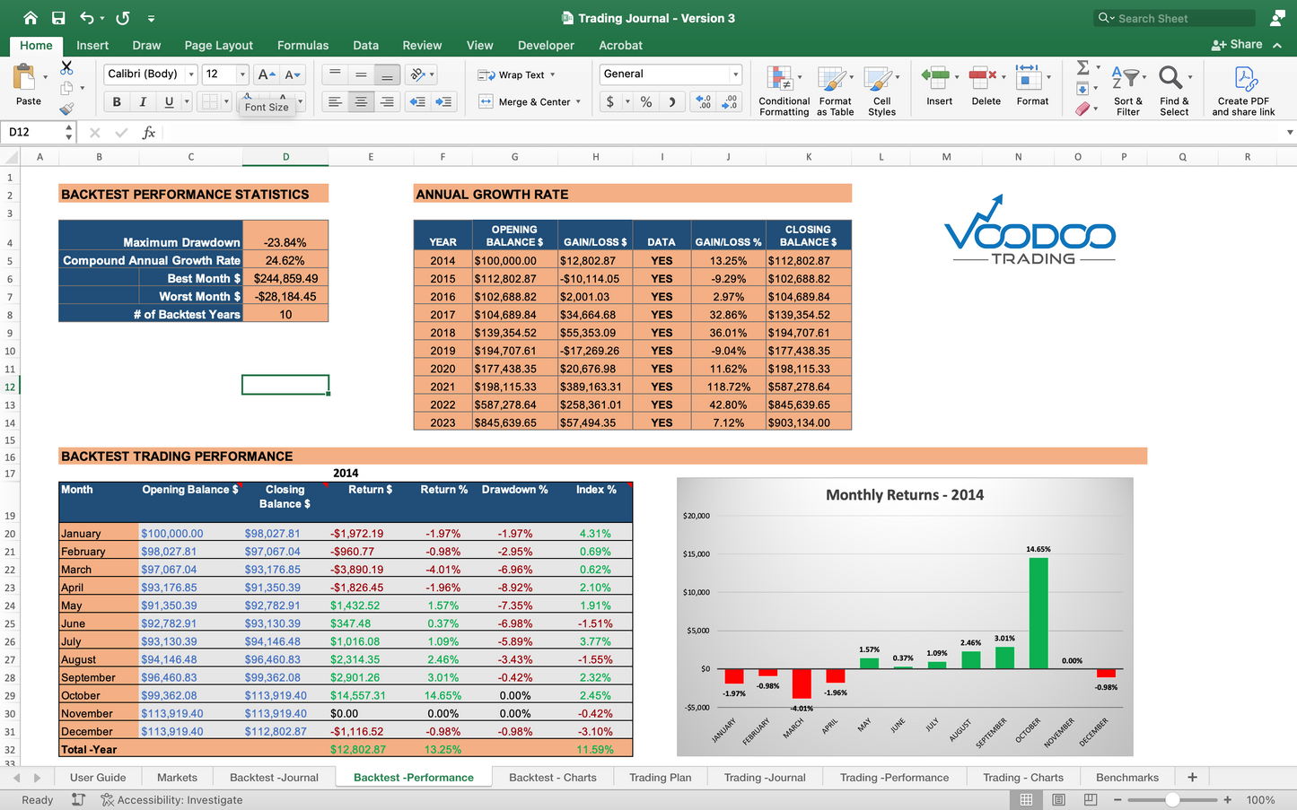Click the Format Painter brush icon
The height and width of the screenshot is (810, 1297).
(66, 109)
